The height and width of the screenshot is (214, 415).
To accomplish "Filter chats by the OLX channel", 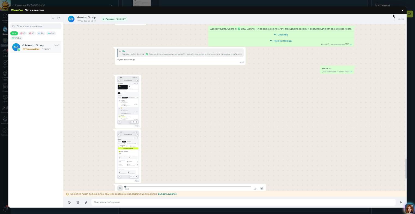I will (x=51, y=33).
